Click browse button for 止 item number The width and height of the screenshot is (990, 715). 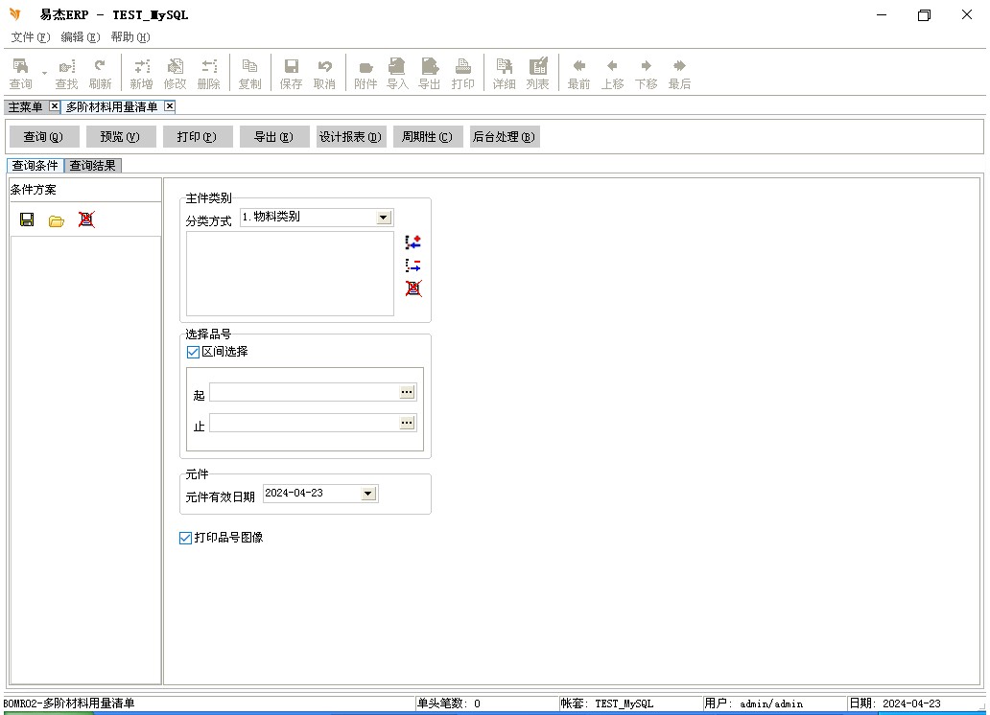407,423
